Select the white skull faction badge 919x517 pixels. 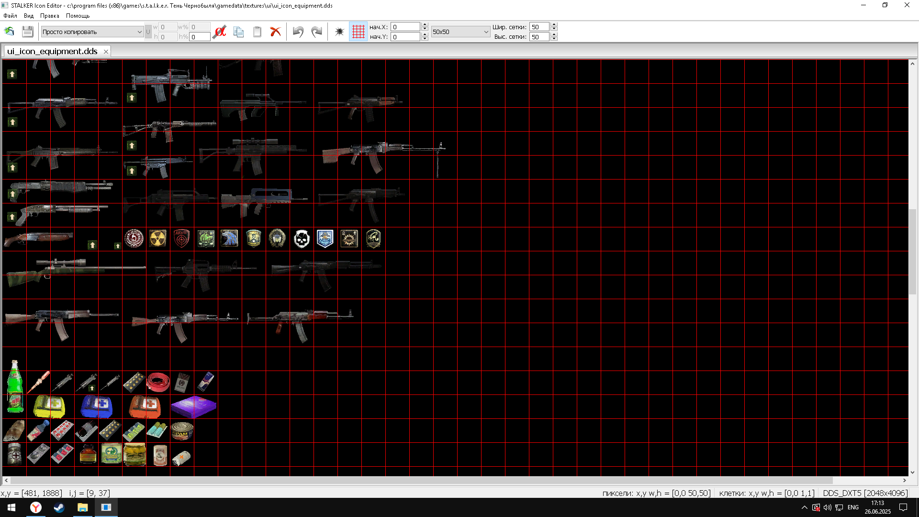point(302,238)
